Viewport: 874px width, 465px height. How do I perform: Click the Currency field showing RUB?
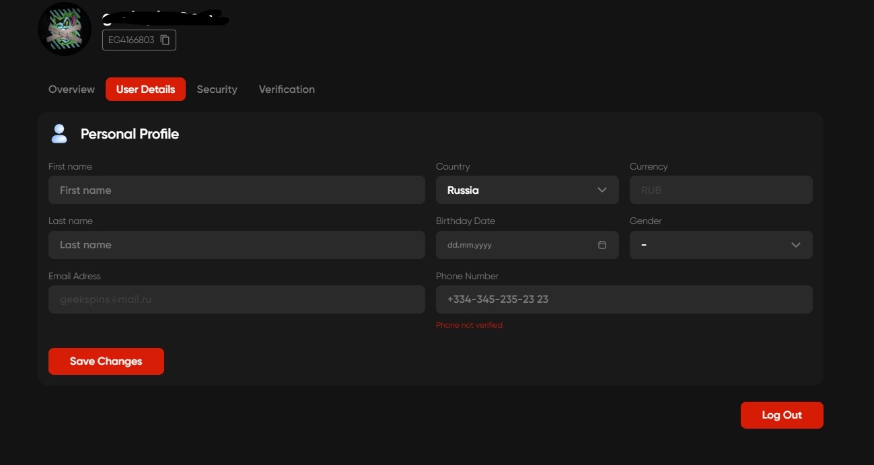click(x=721, y=190)
